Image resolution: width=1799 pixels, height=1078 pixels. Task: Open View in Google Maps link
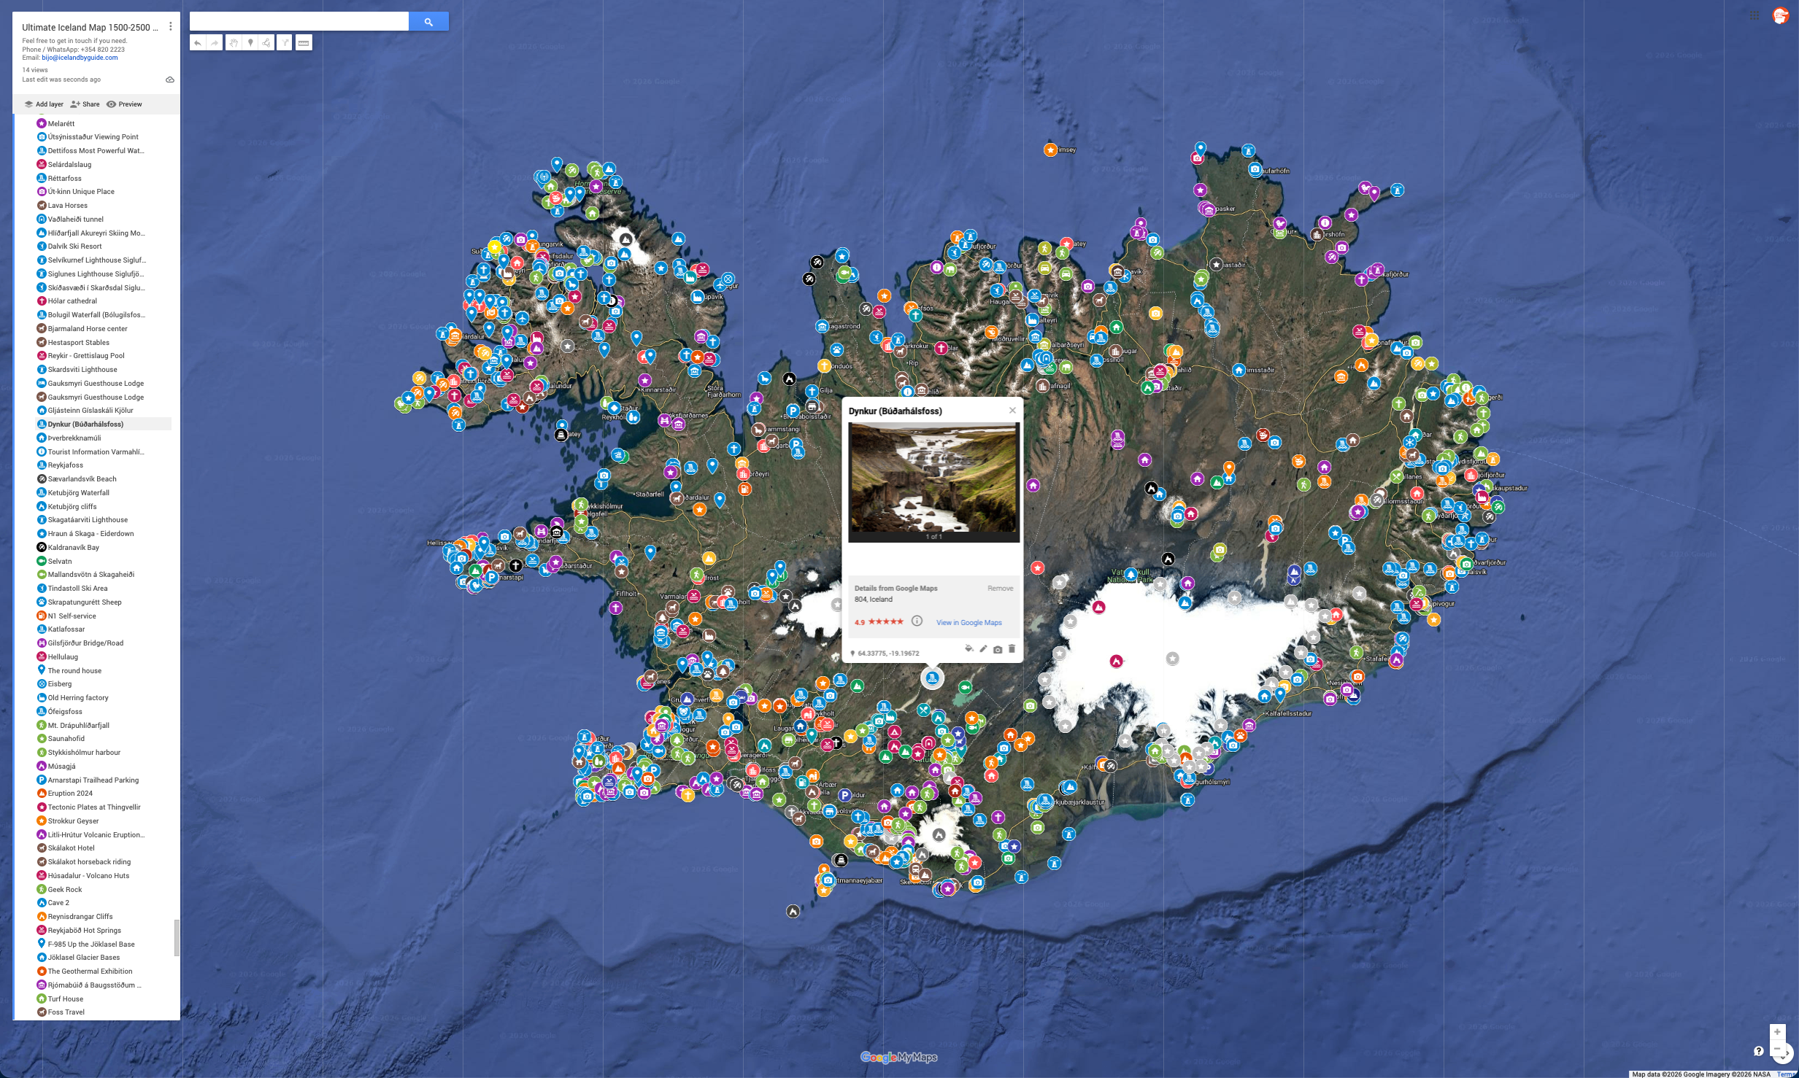969,622
